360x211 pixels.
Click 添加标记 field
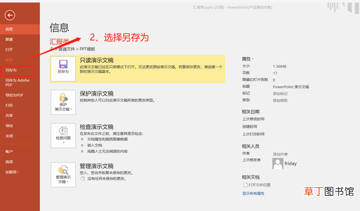(x=280, y=94)
